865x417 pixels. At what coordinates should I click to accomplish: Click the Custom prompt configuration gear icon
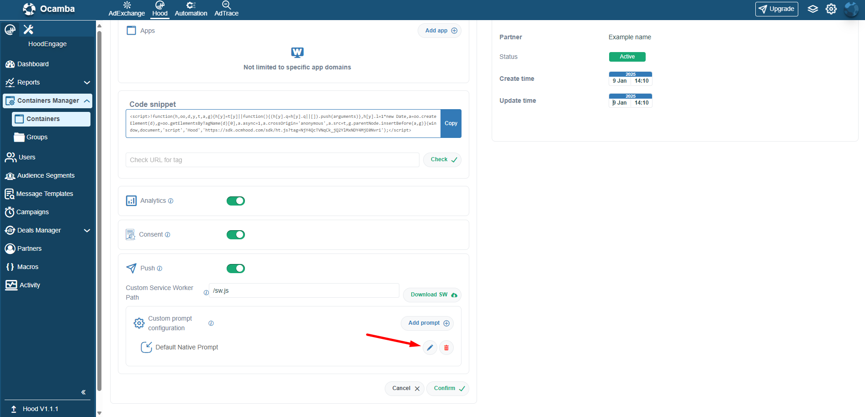click(x=139, y=323)
